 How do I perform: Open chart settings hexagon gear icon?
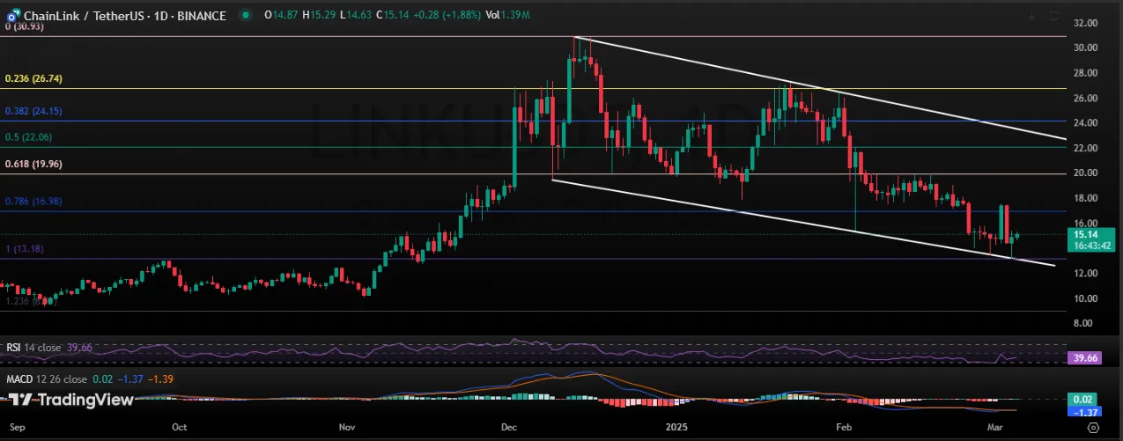click(1093, 427)
